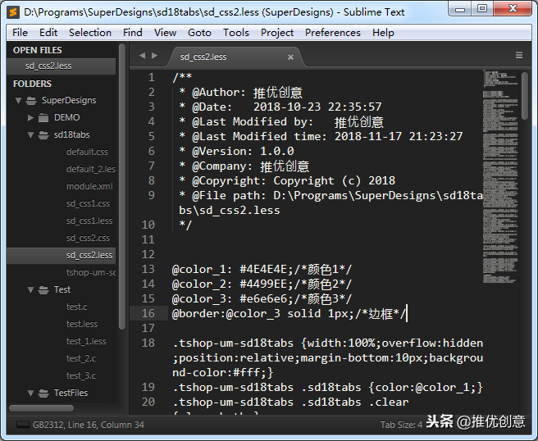This screenshot has height=441, width=538.
Task: Click the @color_1 variable definition line
Action: (x=262, y=269)
